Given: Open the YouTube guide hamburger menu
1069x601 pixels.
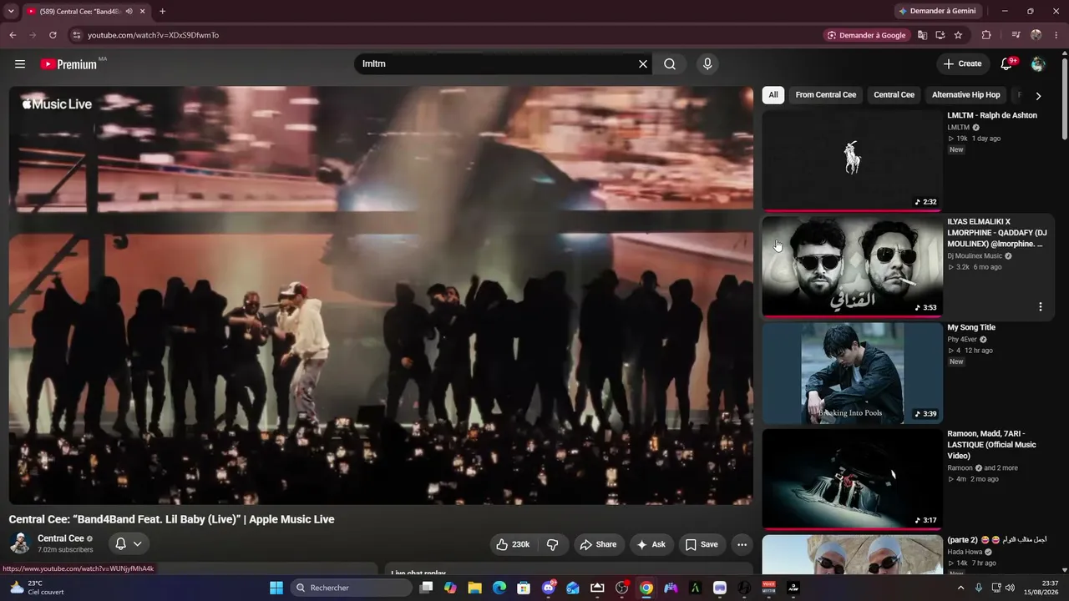Looking at the screenshot, I should click(x=20, y=64).
